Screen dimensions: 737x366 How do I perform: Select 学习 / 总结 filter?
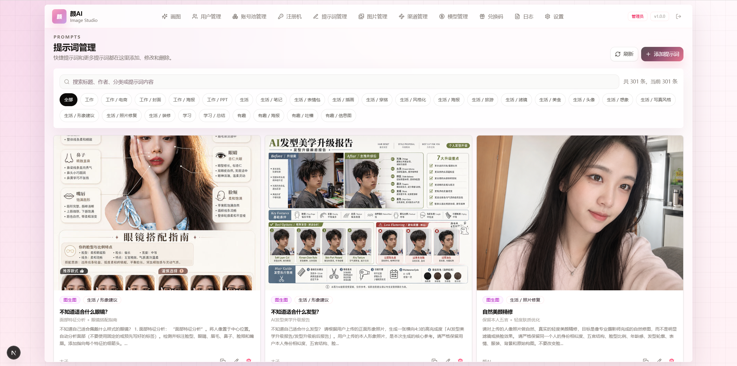pyautogui.click(x=214, y=116)
